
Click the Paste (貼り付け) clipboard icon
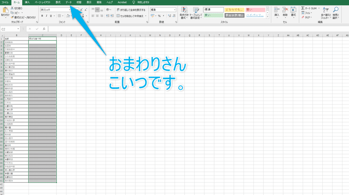[5, 10]
